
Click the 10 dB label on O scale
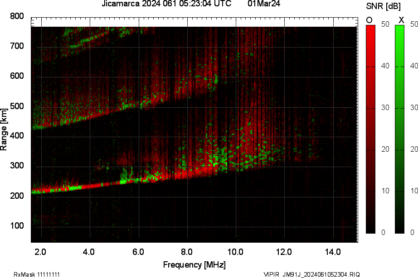tap(385, 191)
